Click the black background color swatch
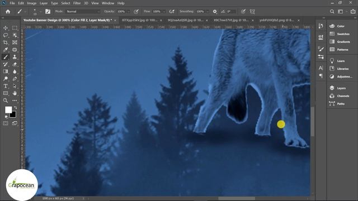 [x=13, y=115]
